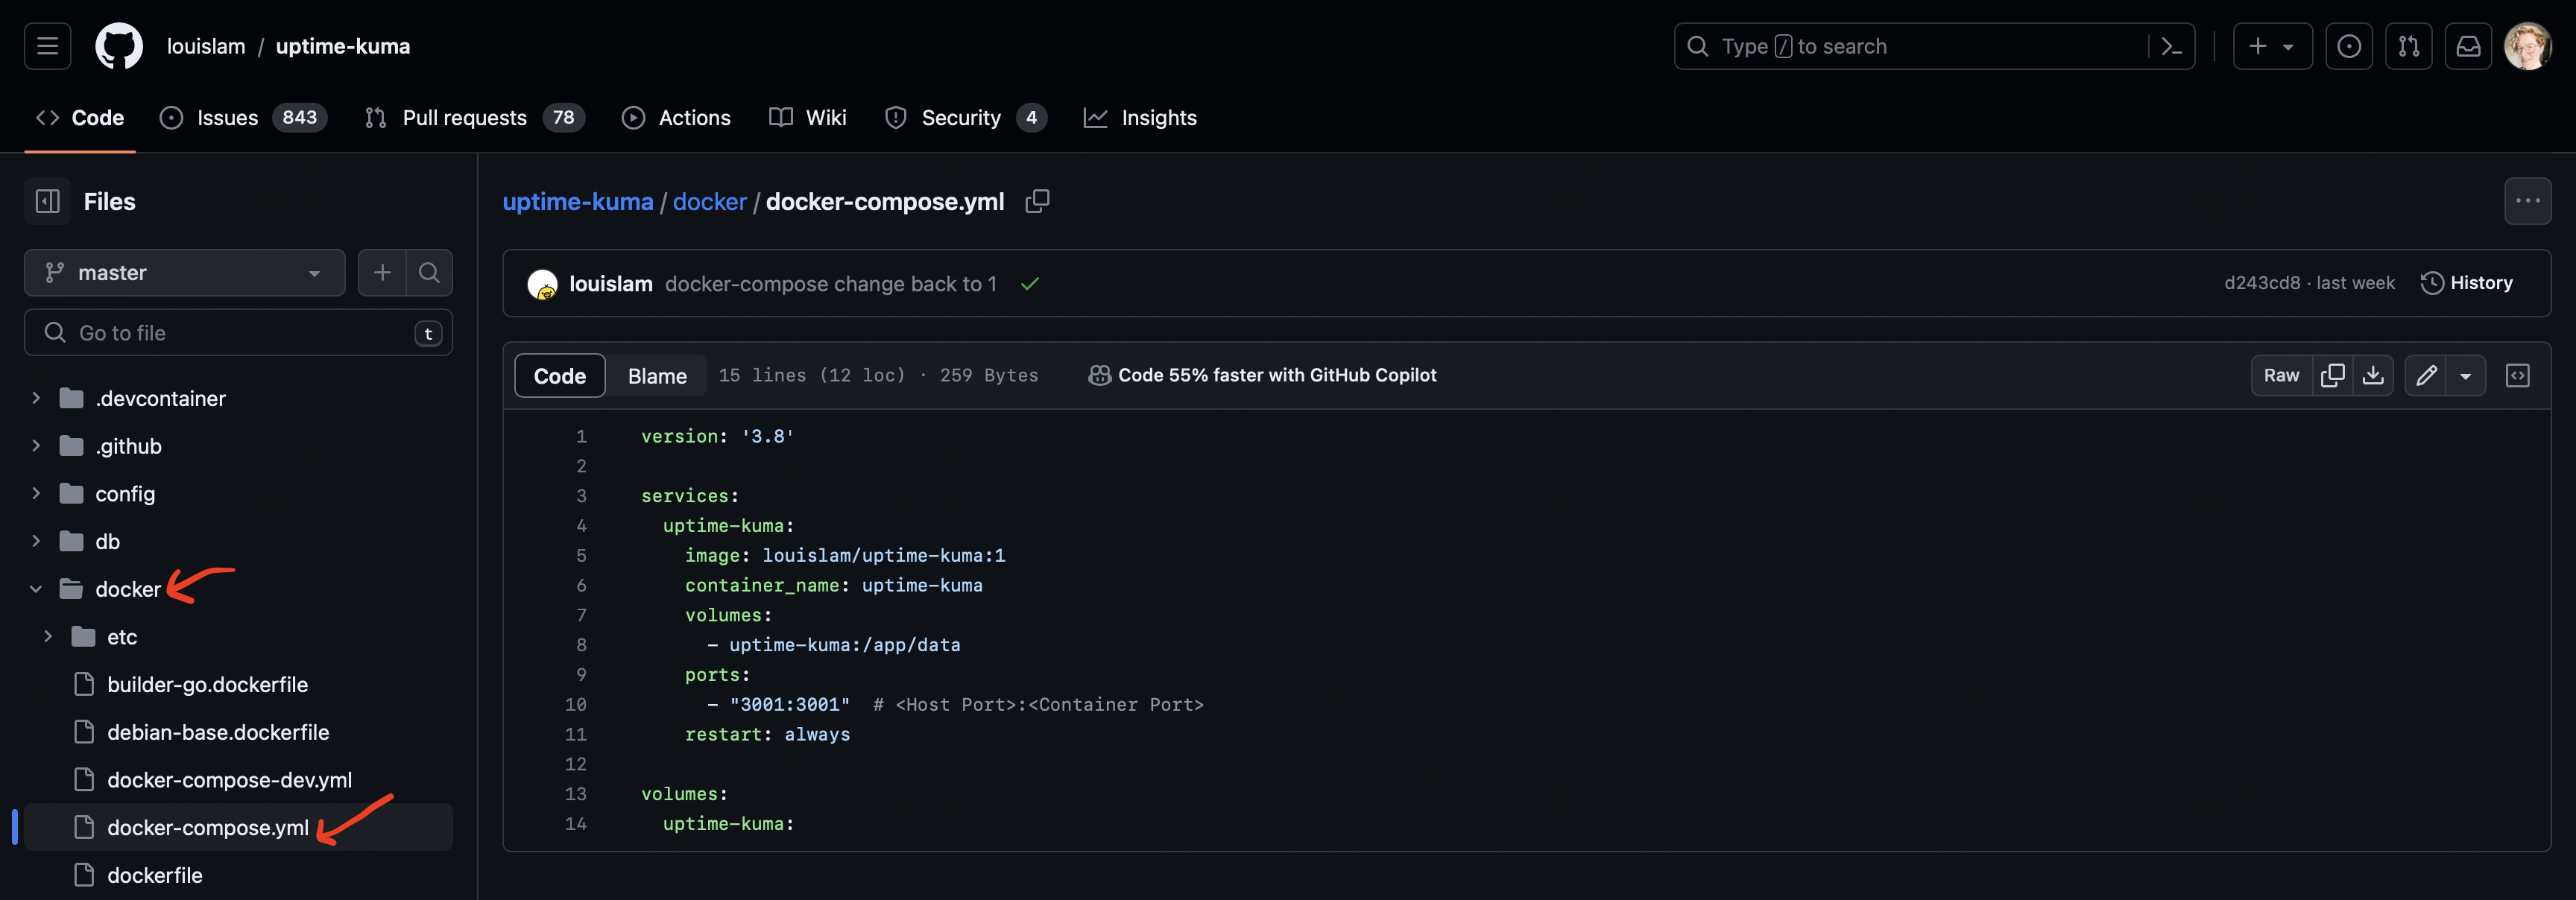This screenshot has width=2576, height=900.
Task: Open the db folder
Action: [x=107, y=541]
